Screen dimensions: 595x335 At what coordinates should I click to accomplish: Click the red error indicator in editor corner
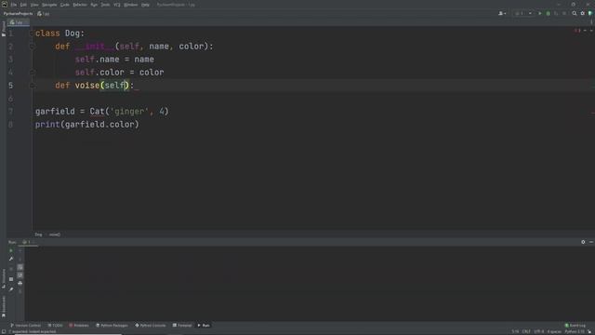(x=577, y=31)
